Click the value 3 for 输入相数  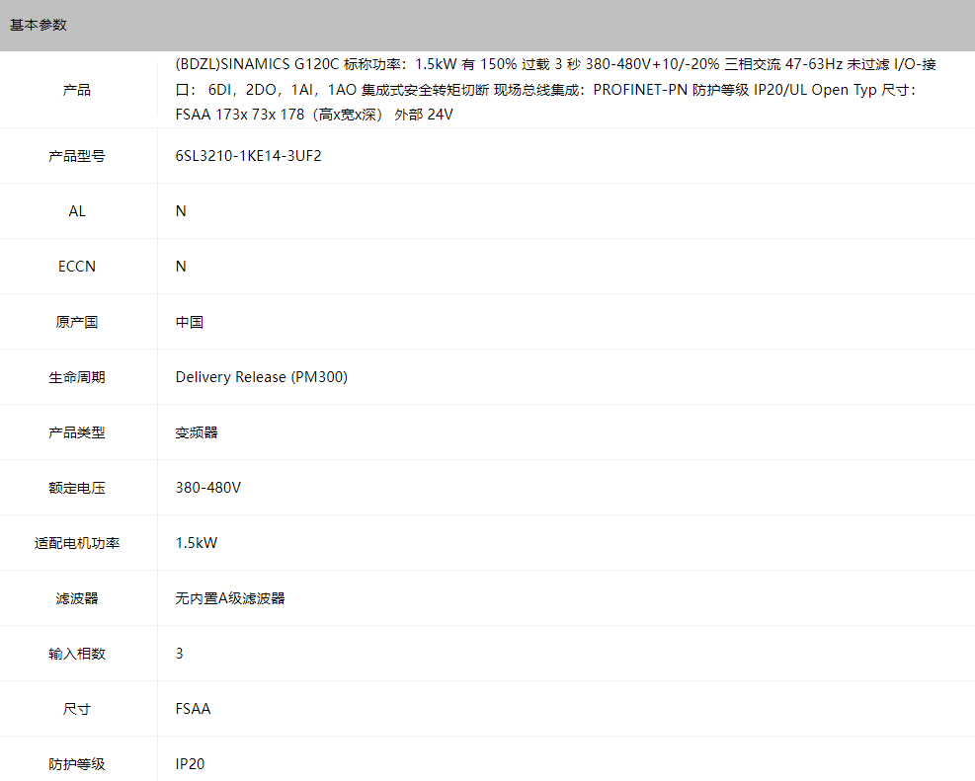click(x=179, y=654)
